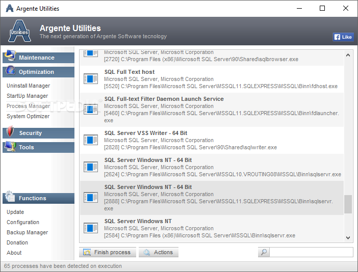358x272 pixels.
Task: Click the Argente Utilities logo in header
Action: (20, 31)
